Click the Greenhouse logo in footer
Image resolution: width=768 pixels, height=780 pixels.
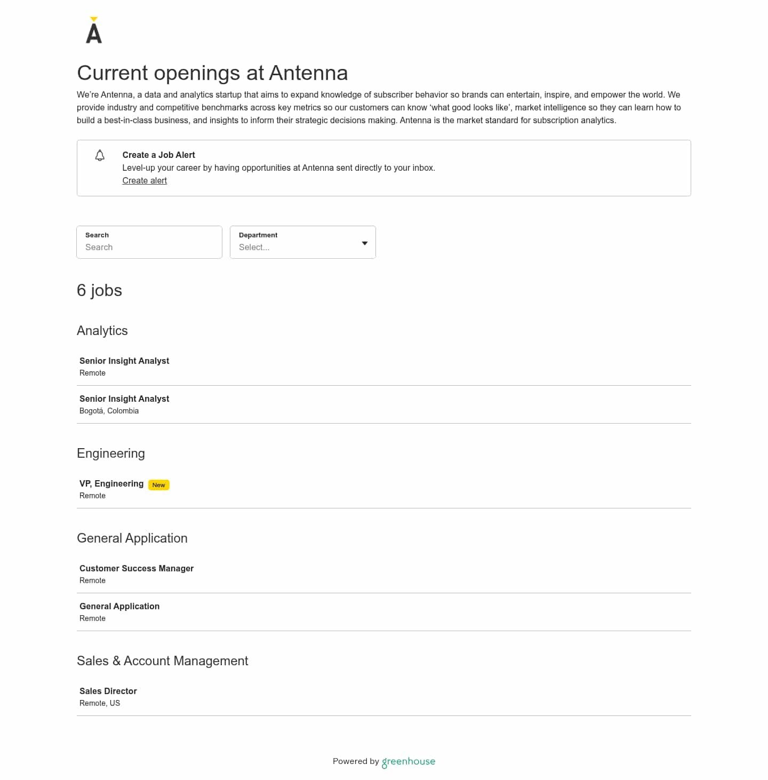[409, 761]
